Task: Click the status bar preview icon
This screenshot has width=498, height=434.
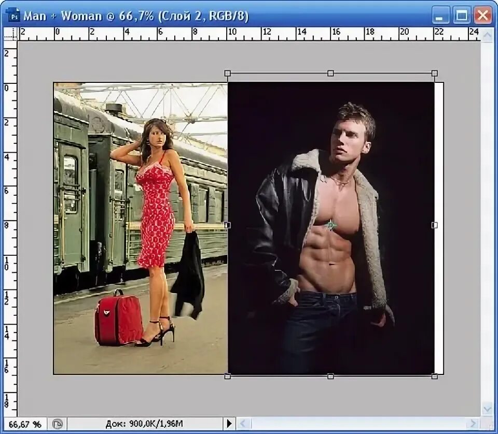Action: click(x=58, y=424)
